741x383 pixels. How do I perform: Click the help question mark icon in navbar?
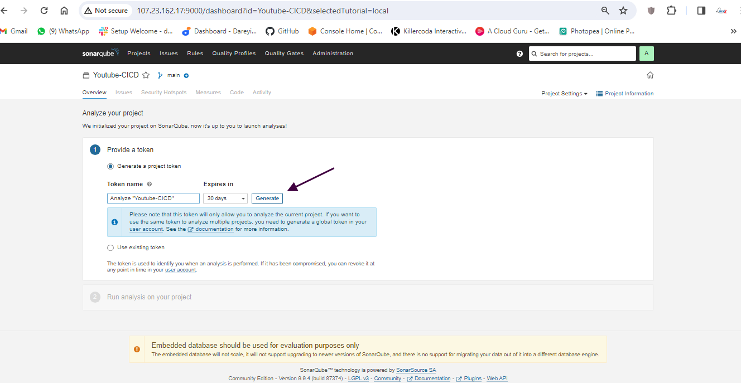(519, 54)
